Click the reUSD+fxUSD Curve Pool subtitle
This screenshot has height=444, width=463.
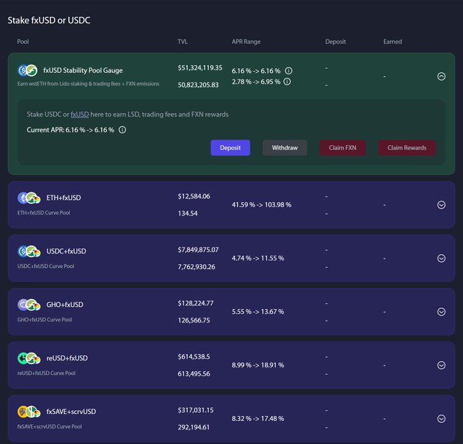click(x=46, y=373)
